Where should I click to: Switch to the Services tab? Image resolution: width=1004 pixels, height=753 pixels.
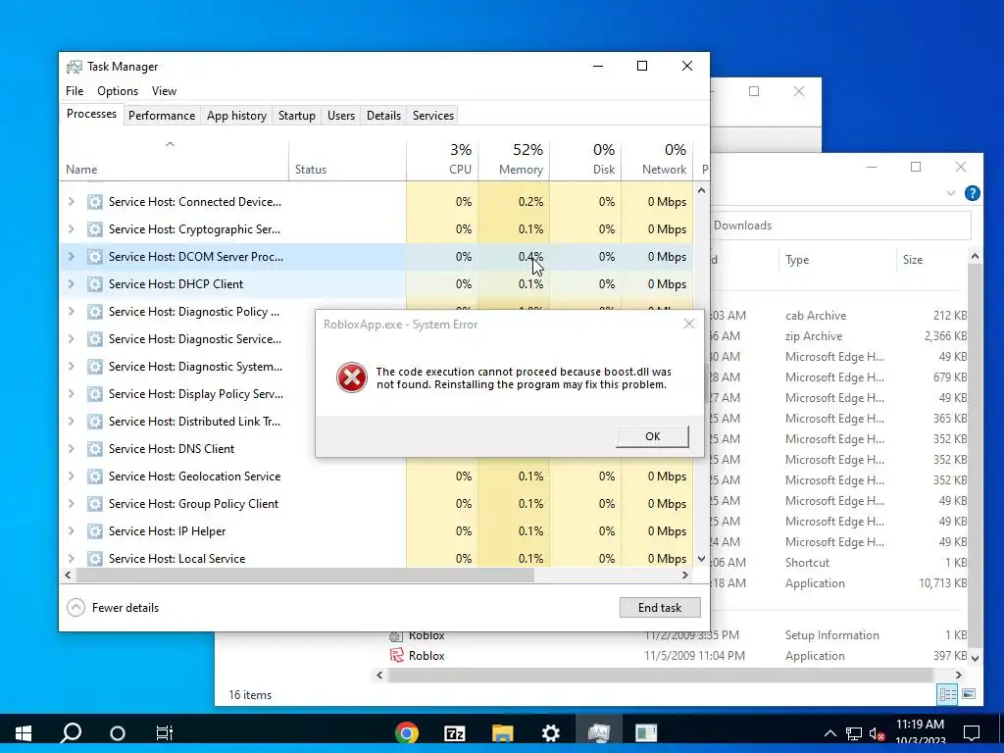(x=432, y=116)
